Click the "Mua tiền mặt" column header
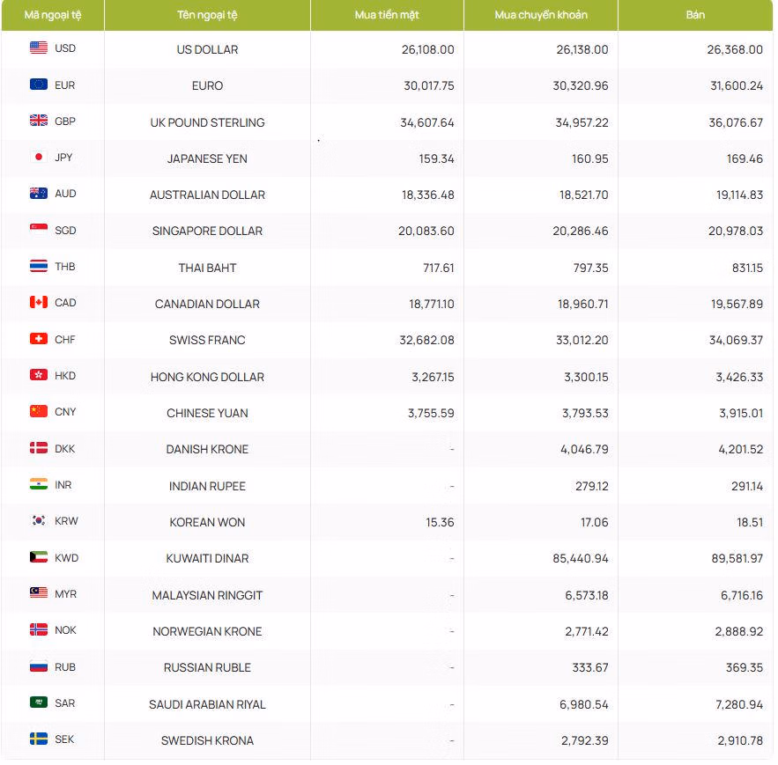 pos(387,15)
